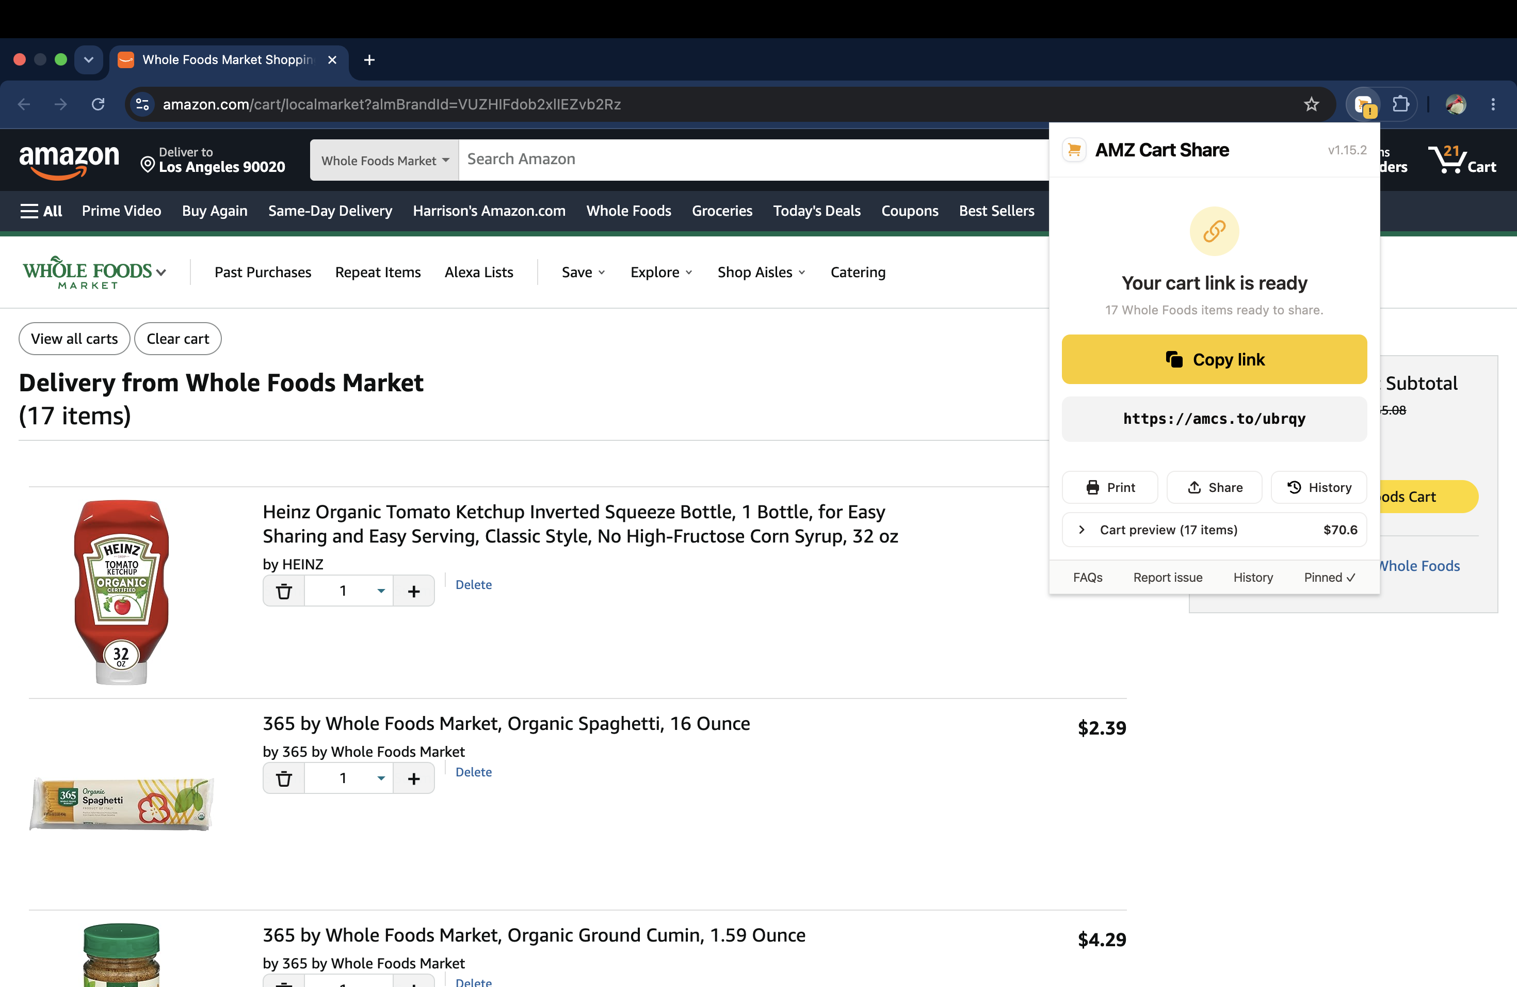The width and height of the screenshot is (1517, 987).
Task: Increase quantity of Heinz Ketchup
Action: click(414, 591)
